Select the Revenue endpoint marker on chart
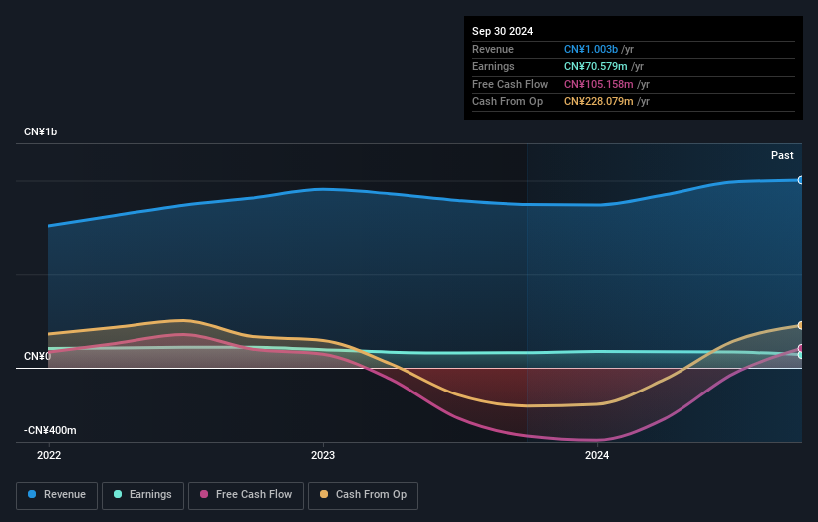The height and width of the screenshot is (522, 818). [801, 180]
